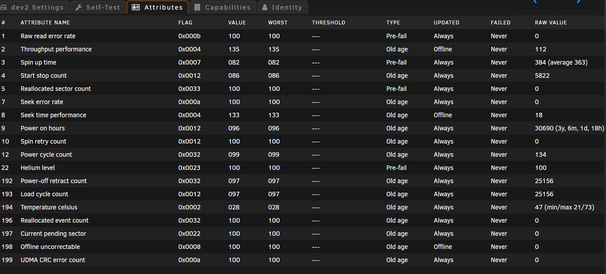The image size is (606, 274).
Task: Select the WORST cell 096 for Power on hours
Action: click(274, 128)
